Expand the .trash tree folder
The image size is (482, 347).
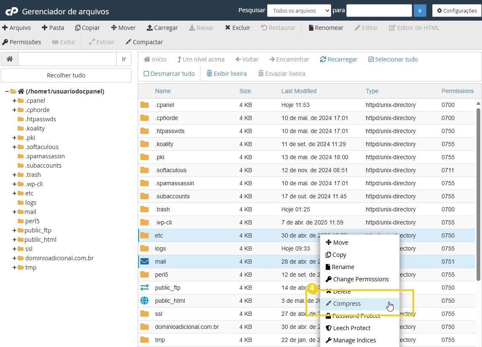coord(14,175)
